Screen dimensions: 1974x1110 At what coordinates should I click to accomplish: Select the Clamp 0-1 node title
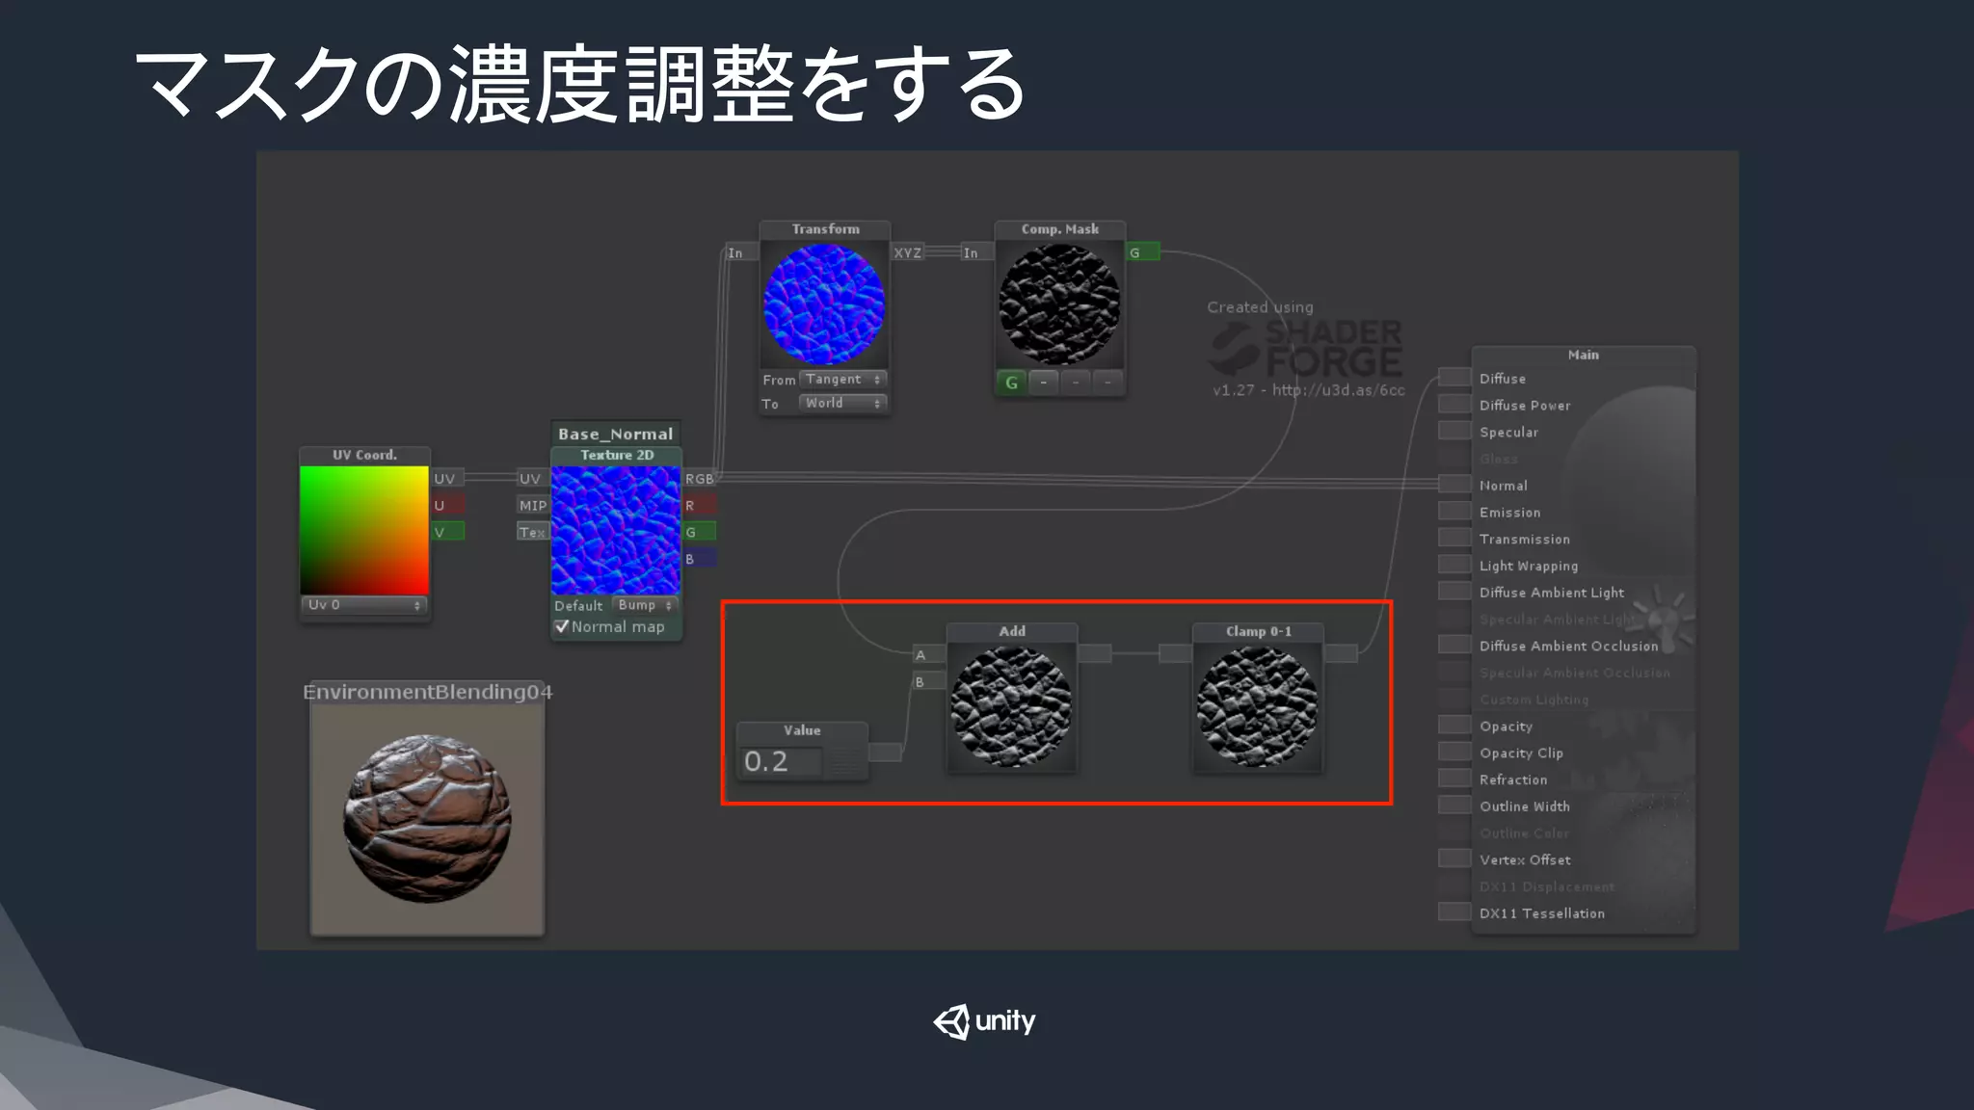click(x=1258, y=632)
